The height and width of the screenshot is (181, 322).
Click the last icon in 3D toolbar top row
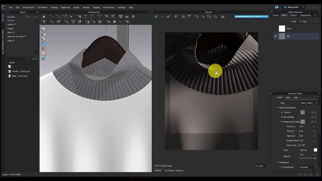pos(133,17)
